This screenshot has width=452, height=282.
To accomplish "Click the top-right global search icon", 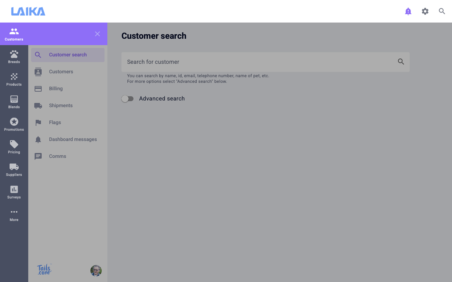I will coord(442,11).
